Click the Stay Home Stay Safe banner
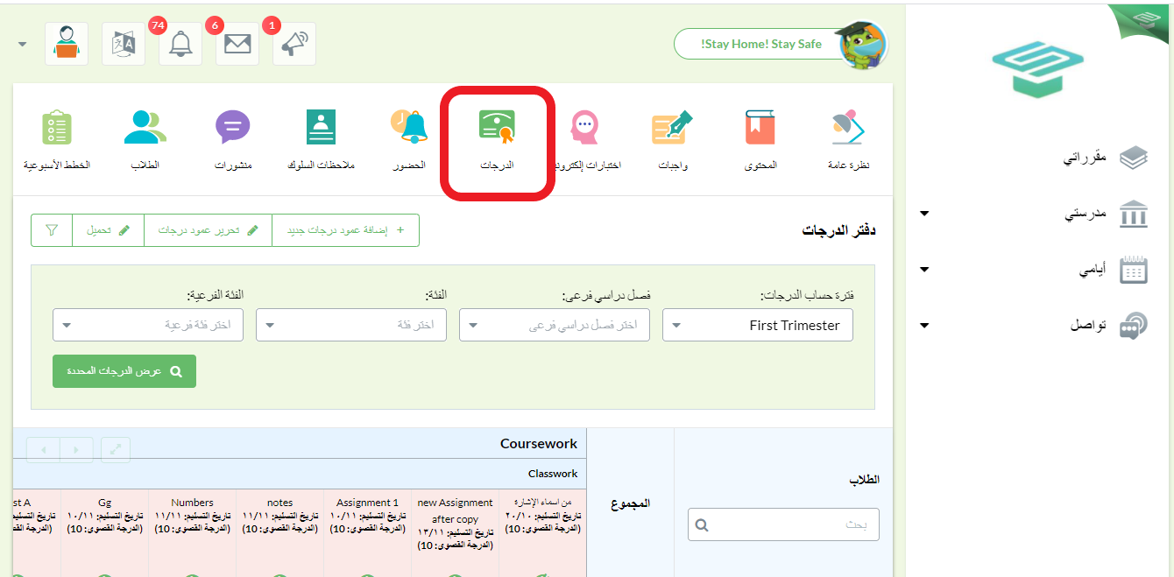Image resolution: width=1174 pixels, height=577 pixels. click(761, 44)
